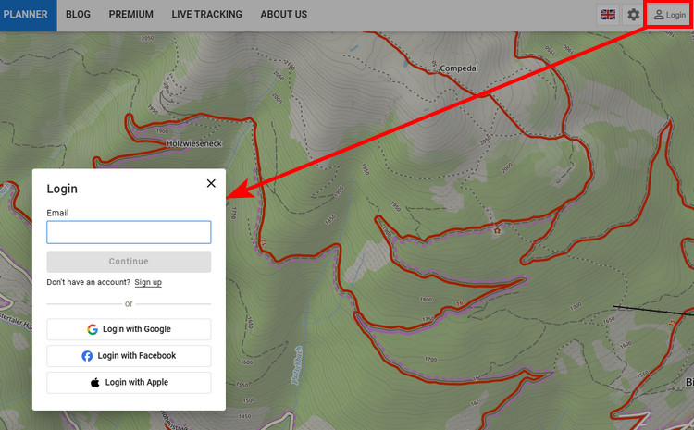Click the Email field label text

(x=57, y=213)
